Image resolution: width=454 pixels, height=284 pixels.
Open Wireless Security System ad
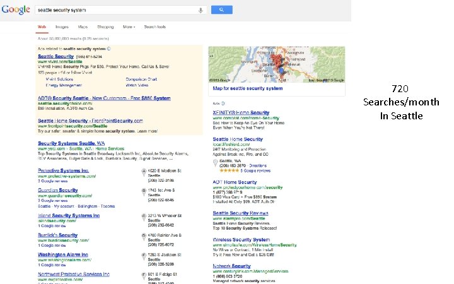[242, 240]
